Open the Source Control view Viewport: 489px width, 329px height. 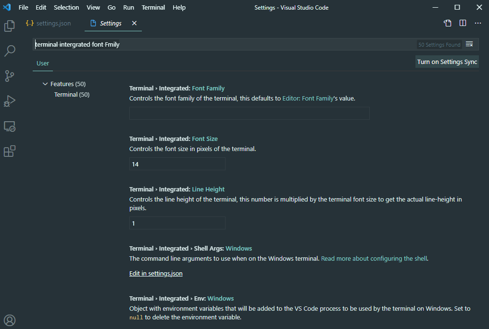tap(9, 76)
